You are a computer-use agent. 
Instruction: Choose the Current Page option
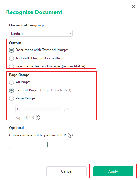pyautogui.click(x=12, y=90)
